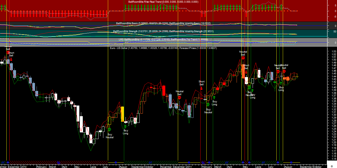Viewport: 337px width, 168px height.
Task: Click the blue marker on the white July–August 2010 strip
Action: coord(116,162)
